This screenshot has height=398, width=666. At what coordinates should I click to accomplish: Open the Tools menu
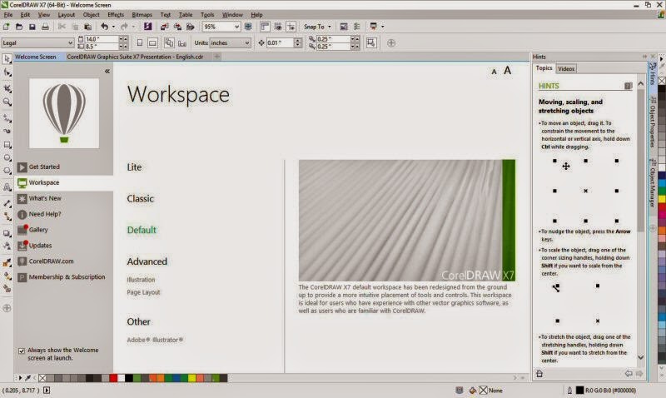point(207,14)
